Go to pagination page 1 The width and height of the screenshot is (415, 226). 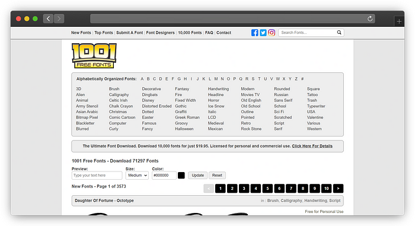pos(220,189)
